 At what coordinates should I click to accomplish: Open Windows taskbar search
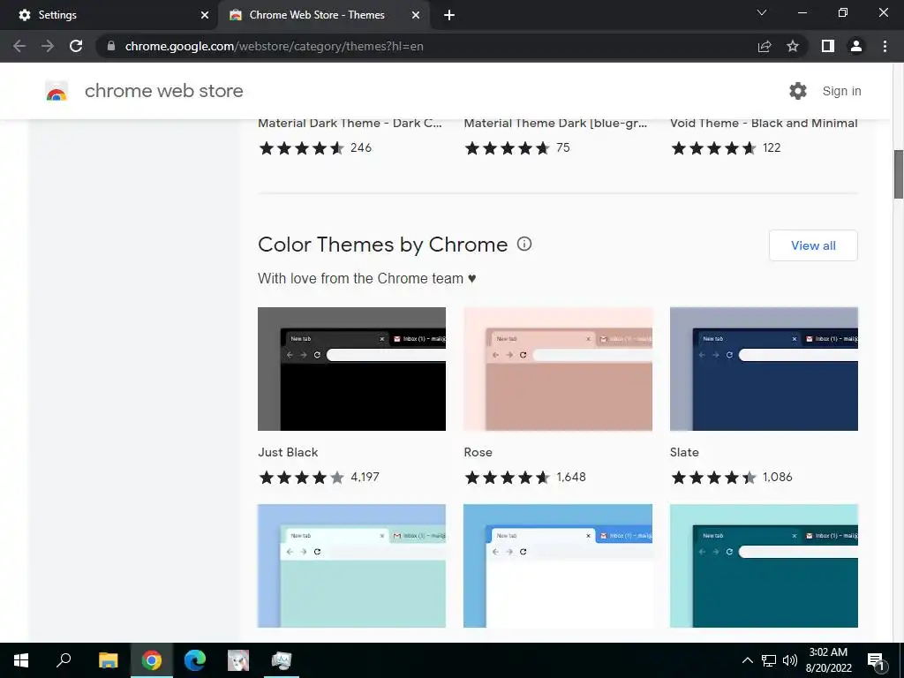point(64,660)
